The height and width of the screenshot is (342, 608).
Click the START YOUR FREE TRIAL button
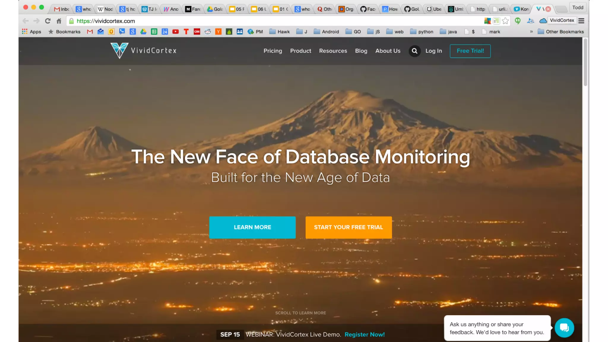point(349,227)
